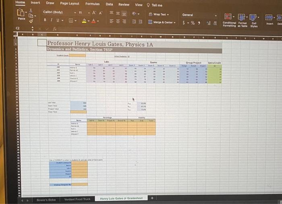Toggle Underline formatting

(x=58, y=20)
